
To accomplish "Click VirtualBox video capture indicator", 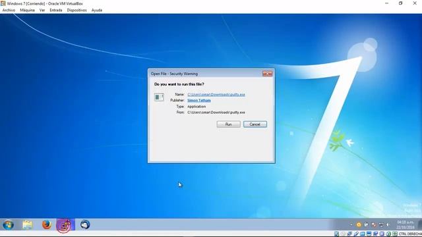I will click(x=375, y=234).
